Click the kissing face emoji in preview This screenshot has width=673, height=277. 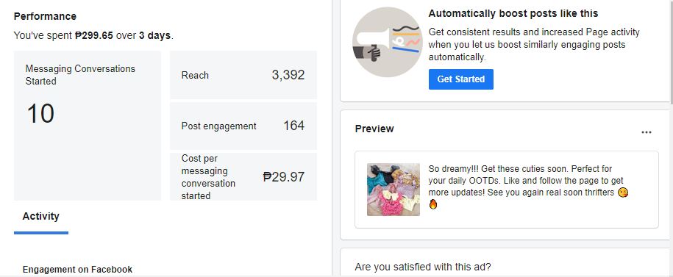(x=623, y=193)
